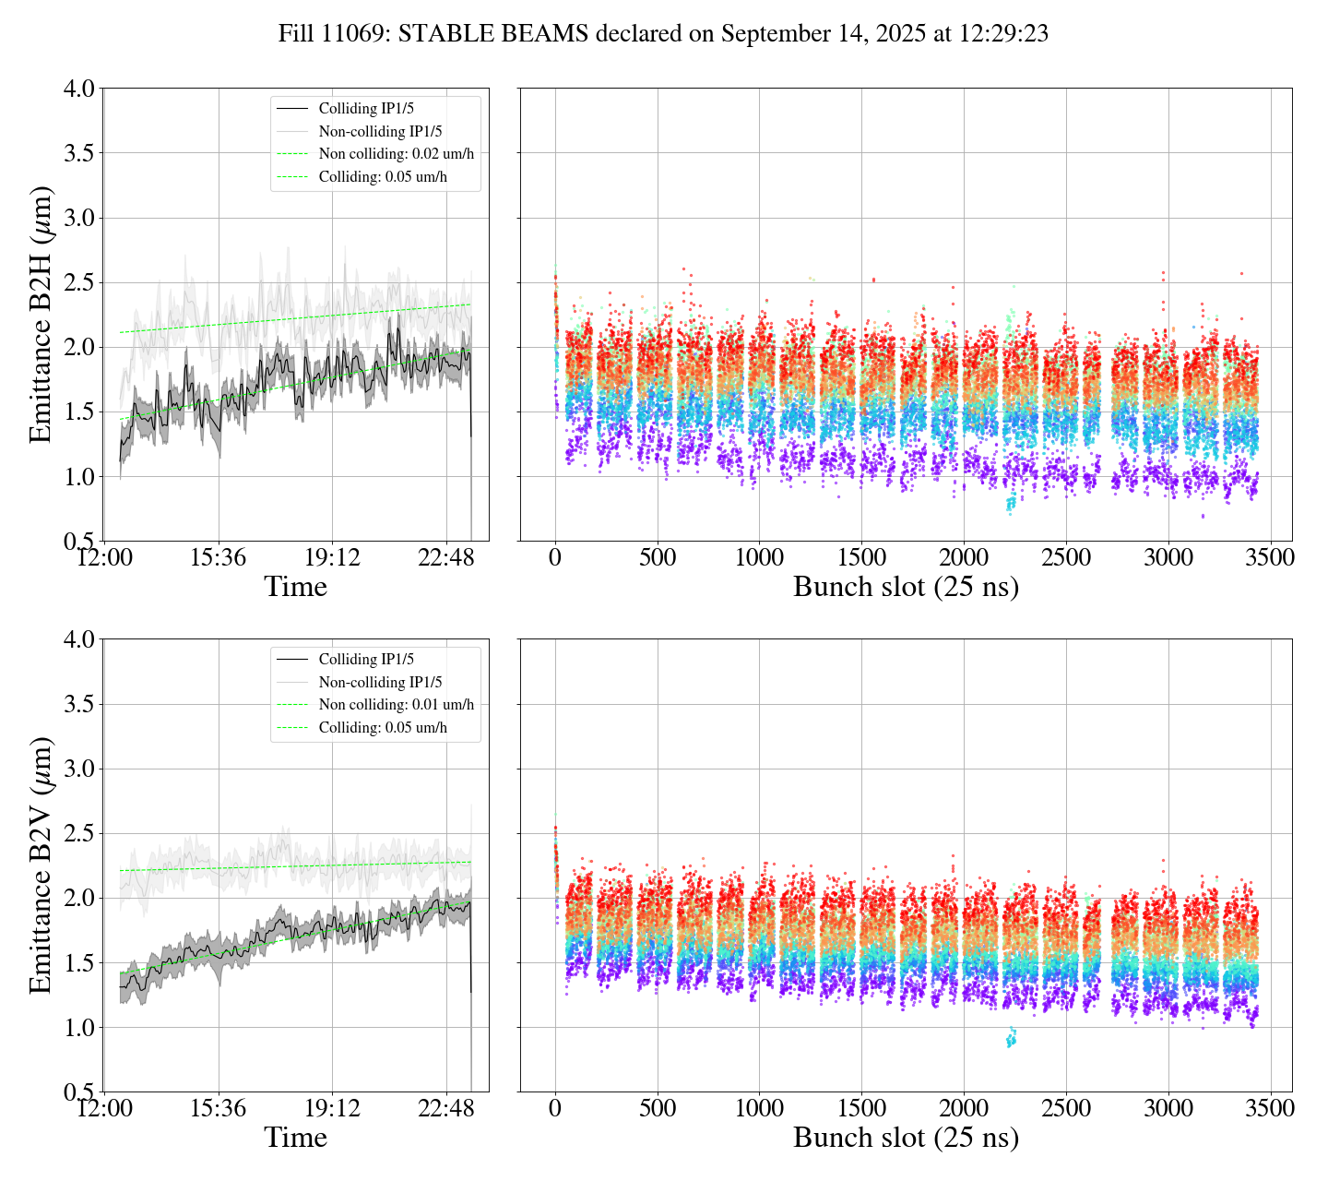Image resolution: width=1328 pixels, height=1181 pixels.
Task: Click the 19:12 tick label on the B2H time axis
Action: point(332,558)
